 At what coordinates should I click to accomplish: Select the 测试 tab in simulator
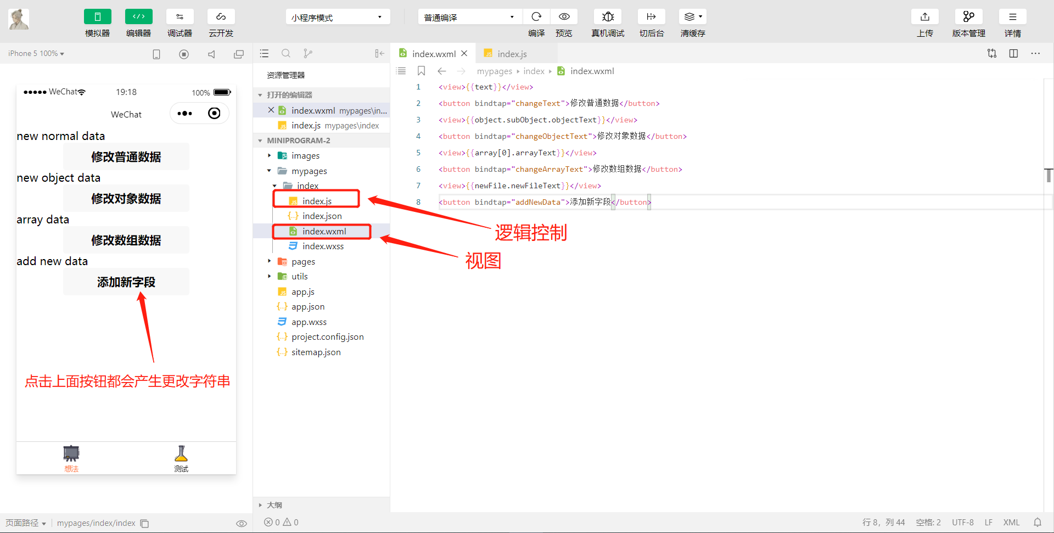[x=181, y=459]
